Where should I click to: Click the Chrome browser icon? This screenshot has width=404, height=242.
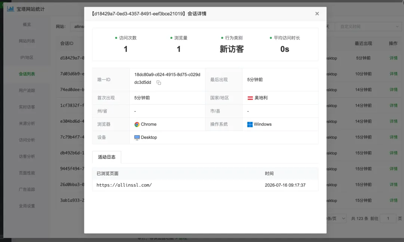137,125
